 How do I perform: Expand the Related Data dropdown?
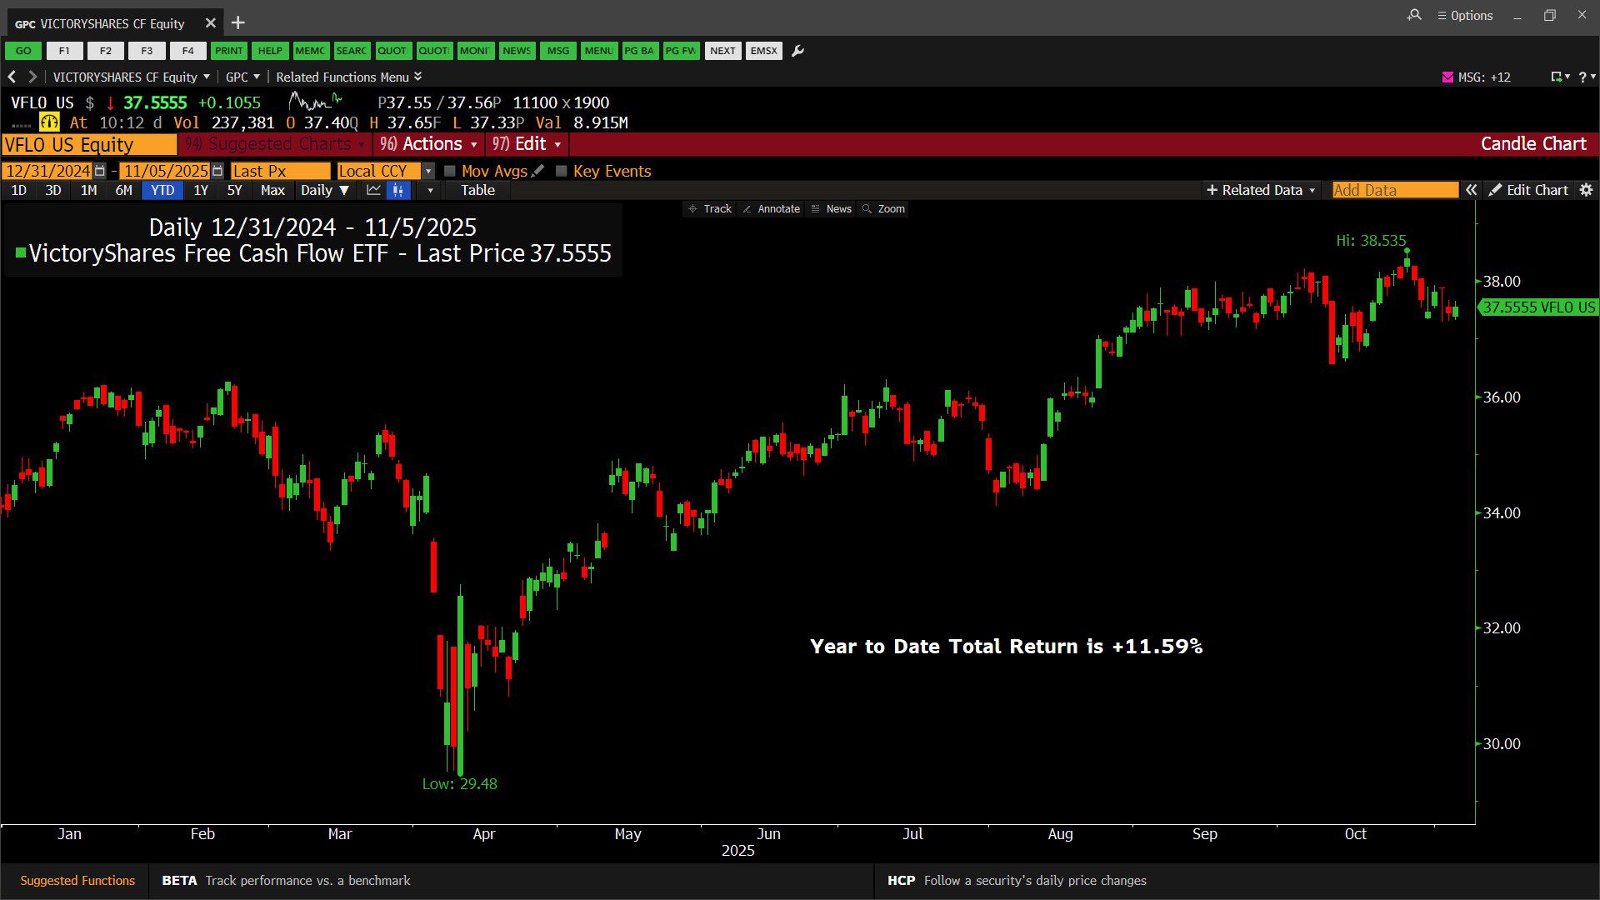1261,190
